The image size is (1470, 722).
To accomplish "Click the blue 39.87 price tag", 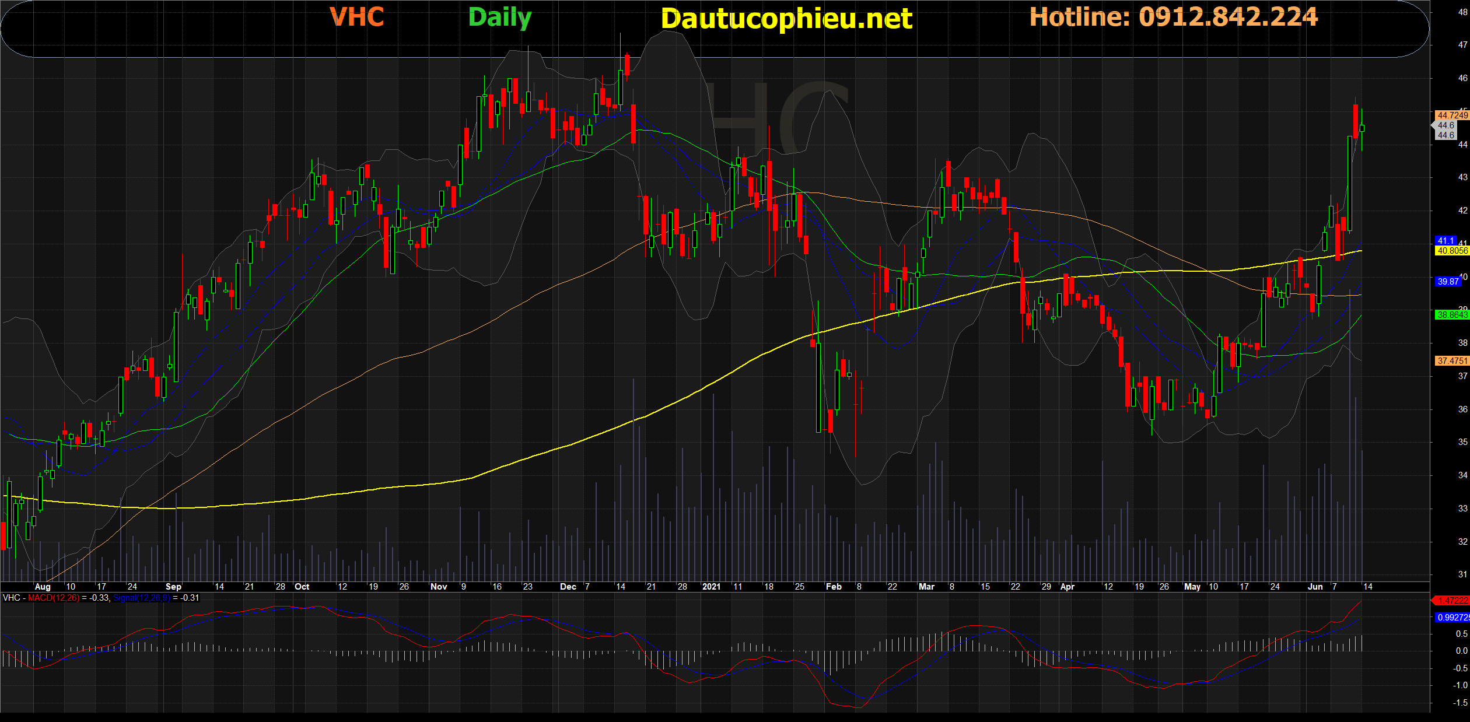I will tap(1448, 282).
